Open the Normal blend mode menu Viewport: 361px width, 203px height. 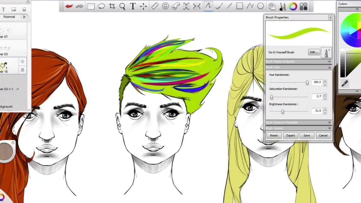coord(14,17)
